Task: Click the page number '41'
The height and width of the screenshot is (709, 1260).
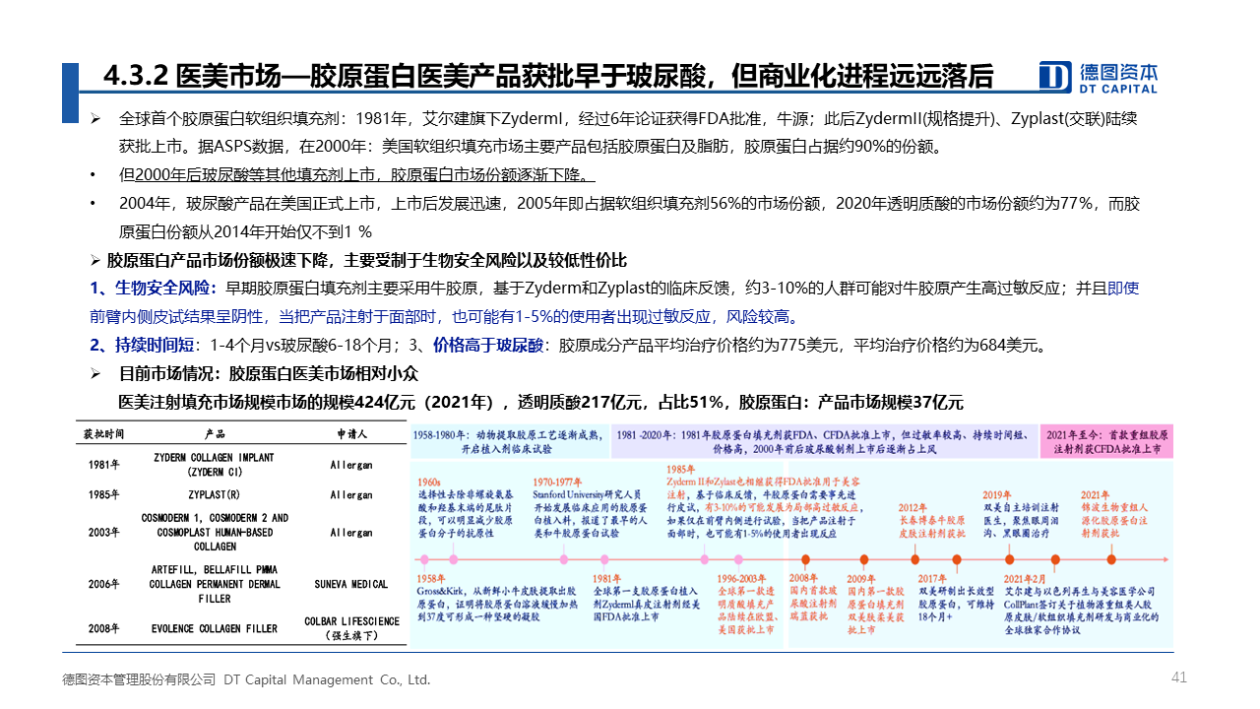Action: pyautogui.click(x=1179, y=677)
